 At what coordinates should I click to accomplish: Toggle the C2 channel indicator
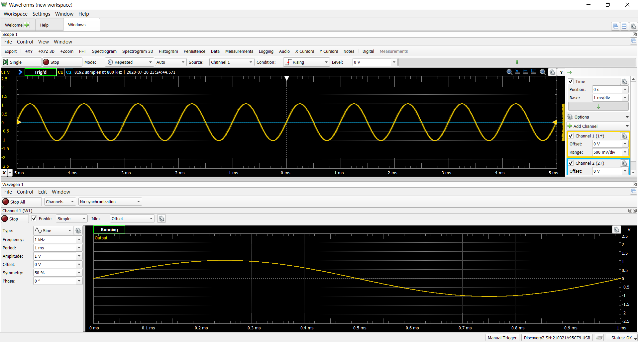69,72
